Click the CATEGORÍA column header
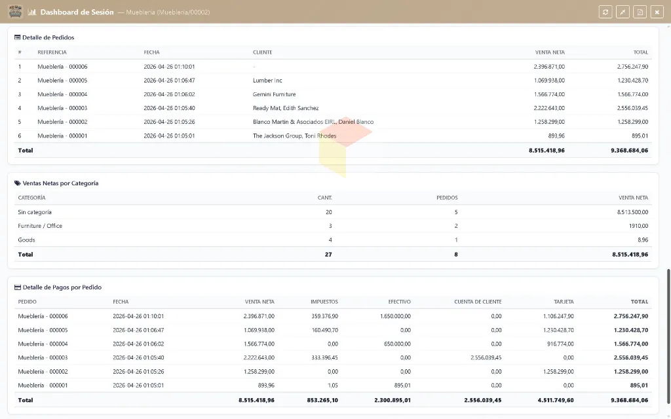The image size is (671, 419). pyautogui.click(x=31, y=198)
